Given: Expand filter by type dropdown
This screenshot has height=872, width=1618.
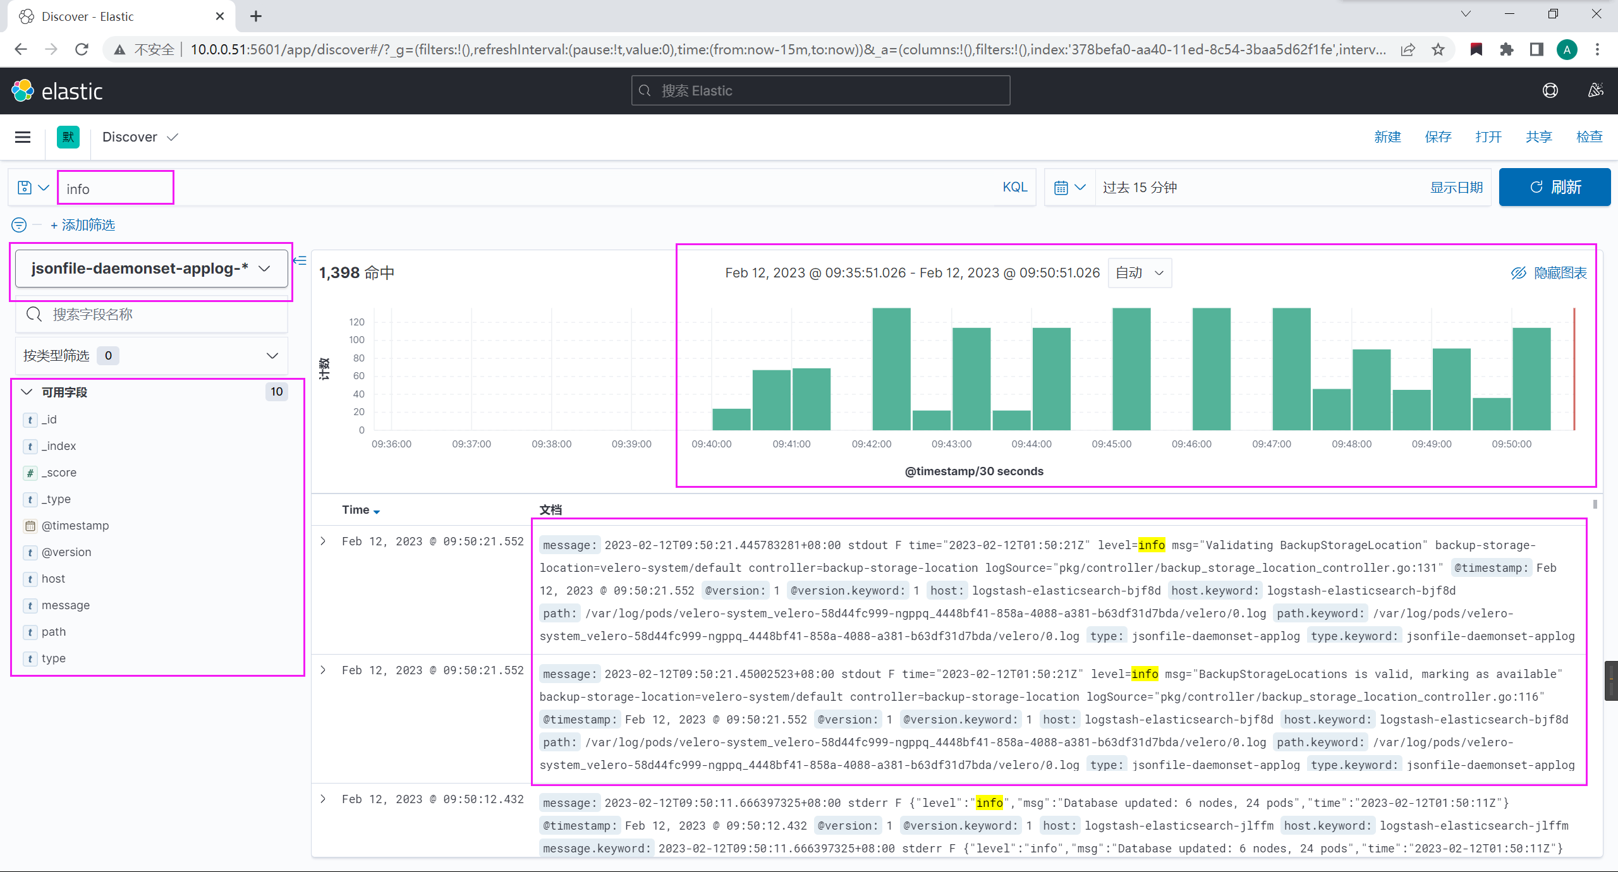Looking at the screenshot, I should pyautogui.click(x=152, y=356).
